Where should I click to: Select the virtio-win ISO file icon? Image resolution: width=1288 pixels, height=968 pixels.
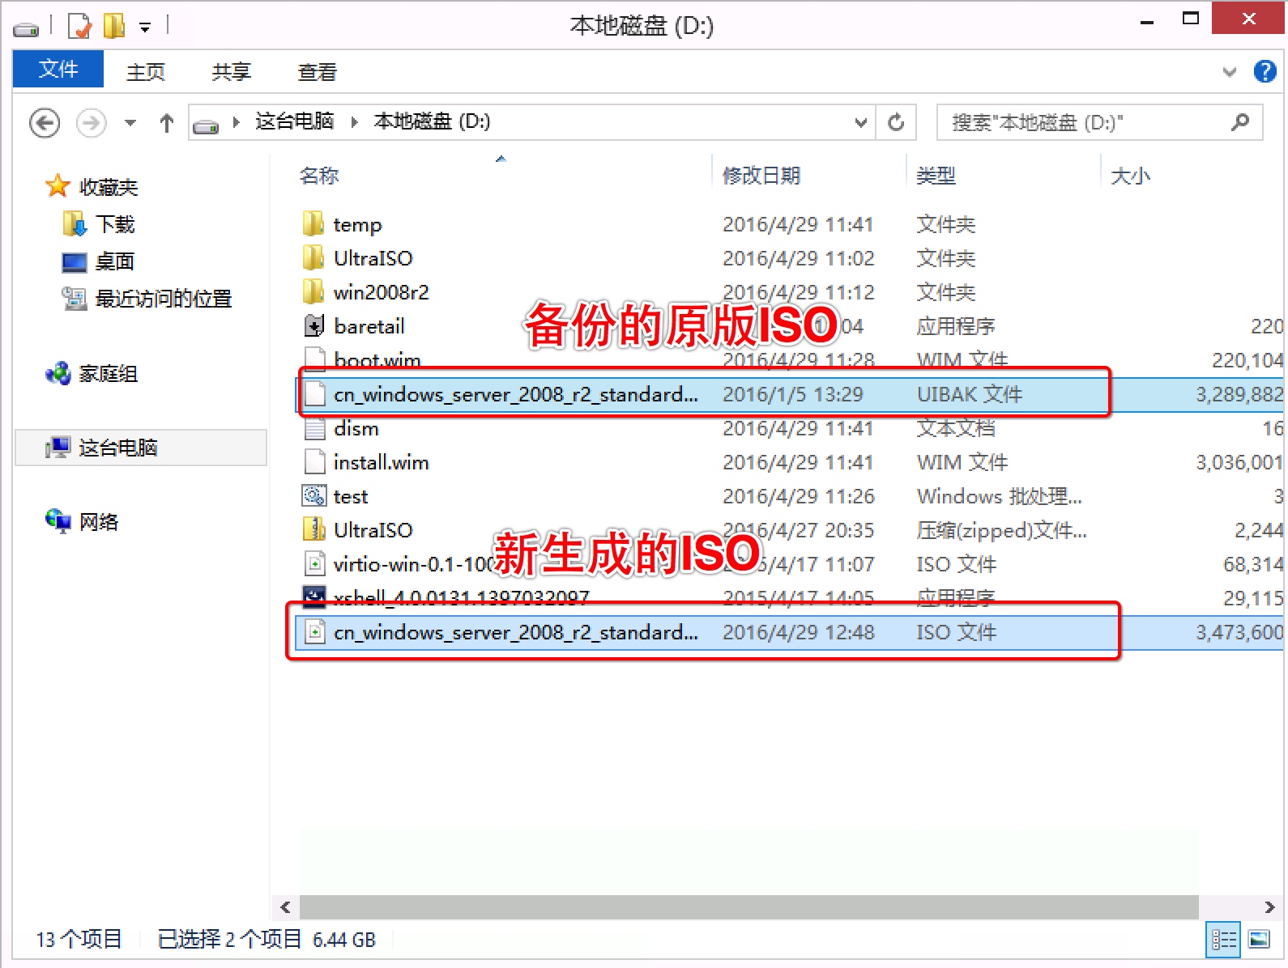coord(313,563)
